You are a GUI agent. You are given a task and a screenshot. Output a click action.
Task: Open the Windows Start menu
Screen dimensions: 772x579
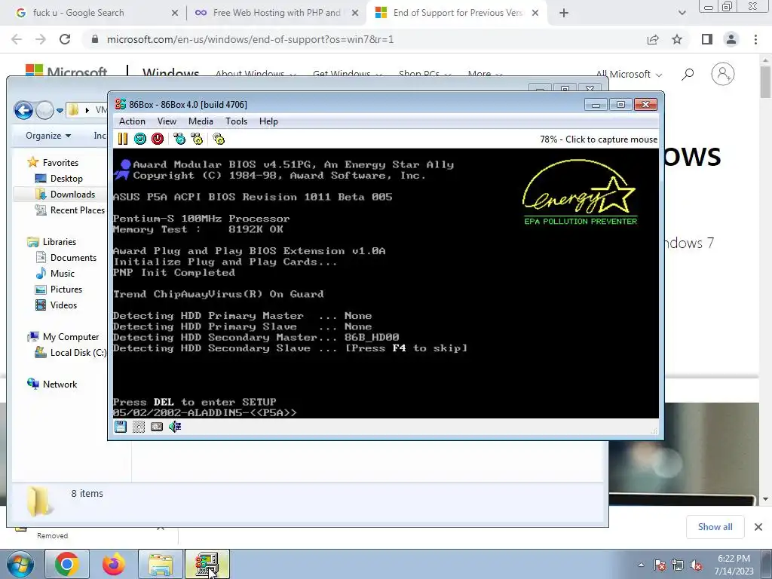pyautogui.click(x=20, y=564)
